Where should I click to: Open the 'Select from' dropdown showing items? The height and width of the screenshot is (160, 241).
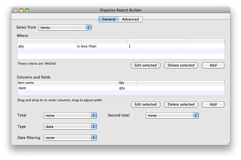[x=65, y=27]
